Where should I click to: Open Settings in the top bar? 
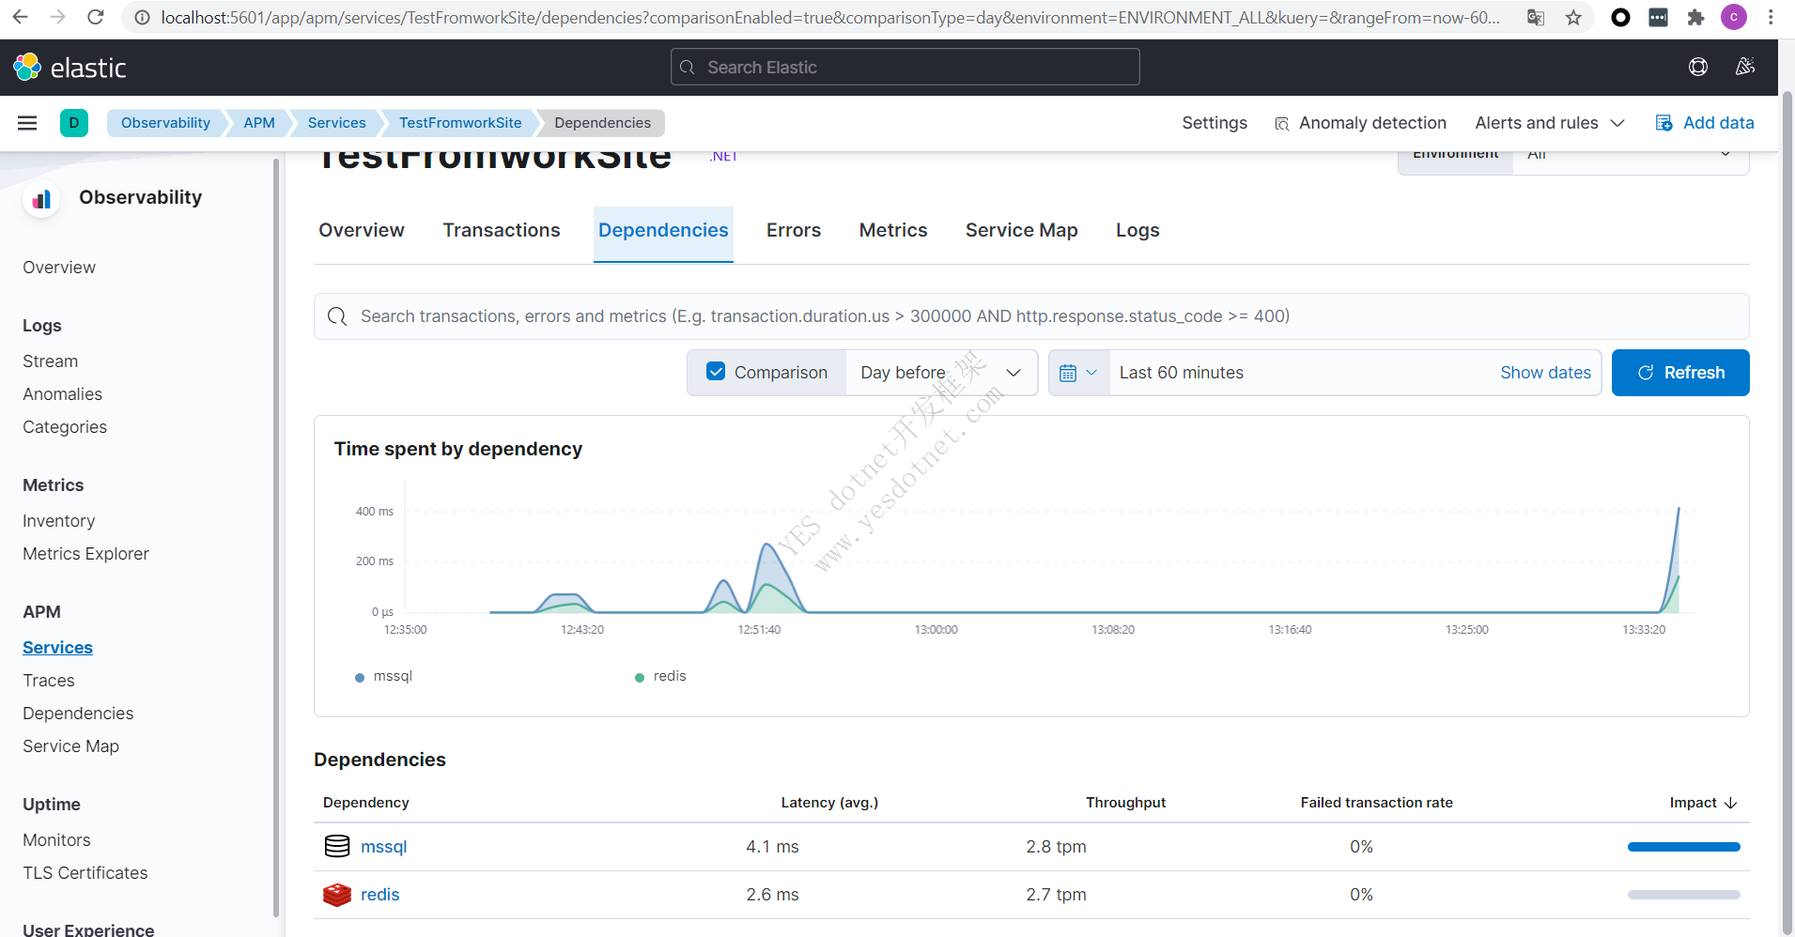tap(1215, 123)
